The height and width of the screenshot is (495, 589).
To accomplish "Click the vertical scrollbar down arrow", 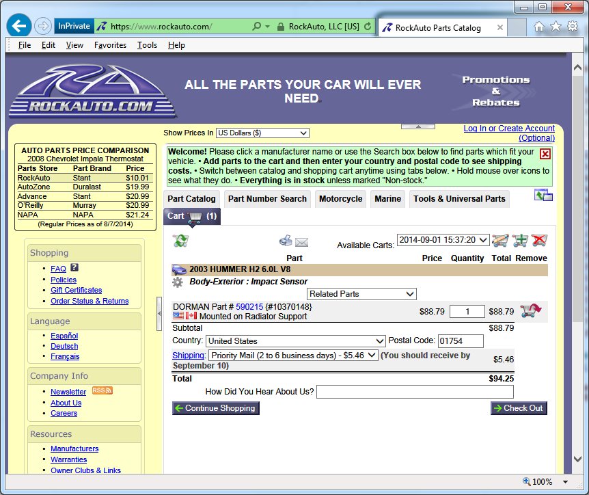I will (x=578, y=459).
